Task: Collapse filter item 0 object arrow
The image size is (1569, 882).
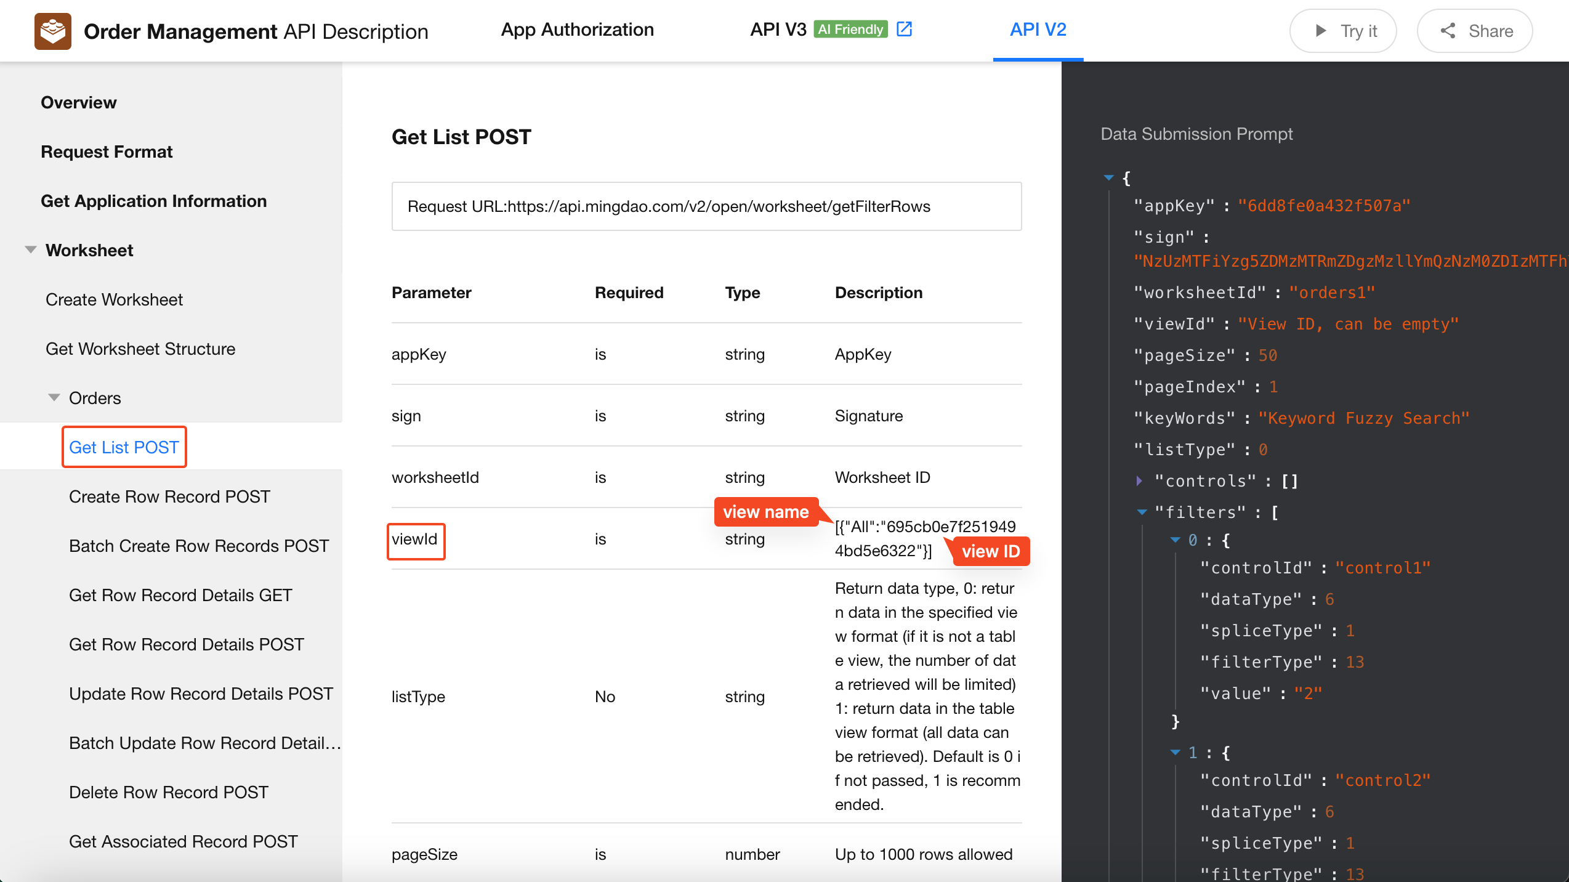Action: 1175,540
